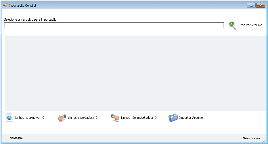Click the blue folder Importar Arquivo icon
Viewport: 268px width, 144px height.
173,118
